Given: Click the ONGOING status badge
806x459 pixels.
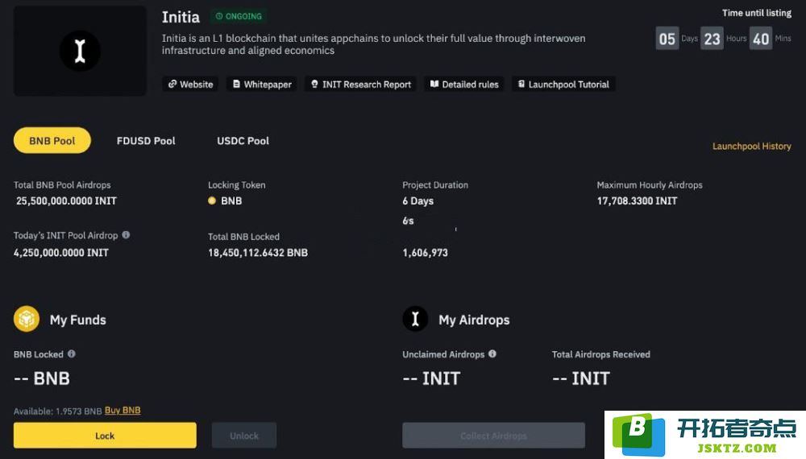Looking at the screenshot, I should click(239, 16).
